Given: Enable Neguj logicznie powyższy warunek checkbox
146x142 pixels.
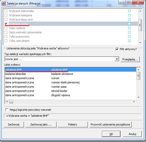Looking at the screenshot, I should [x=7, y=110].
